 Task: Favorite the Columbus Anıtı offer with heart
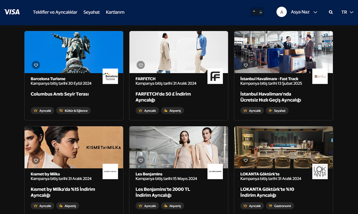36,65
